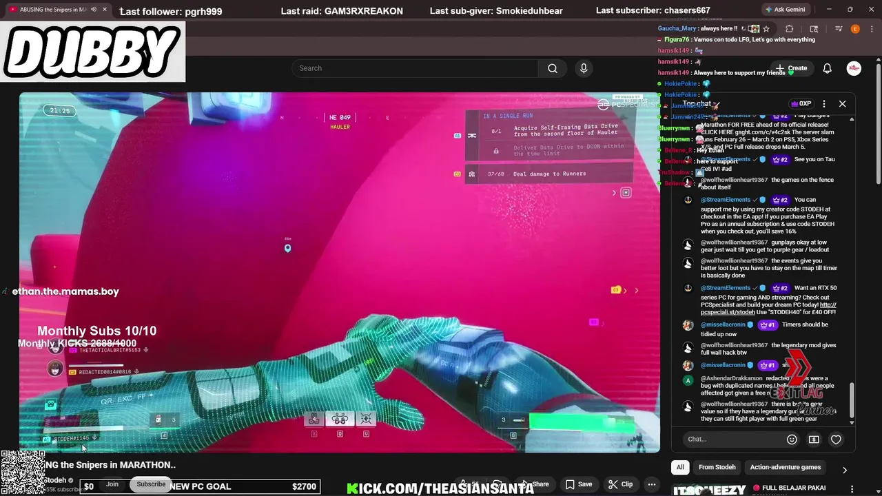Click the pcspeciali.st/stodeh chat link

pos(768,309)
